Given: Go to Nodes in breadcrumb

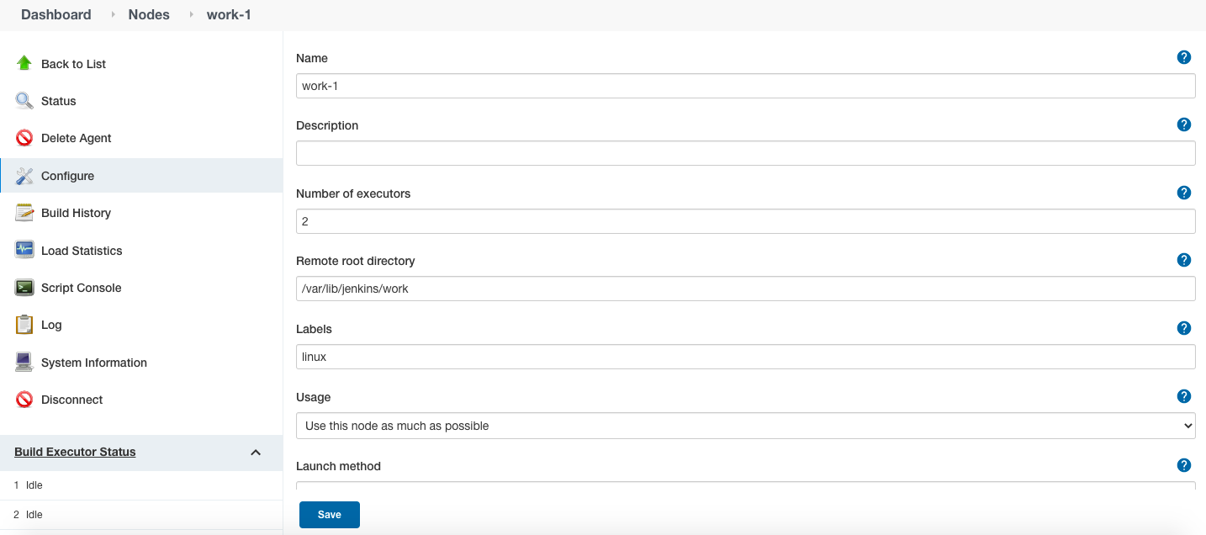Looking at the screenshot, I should [x=149, y=14].
